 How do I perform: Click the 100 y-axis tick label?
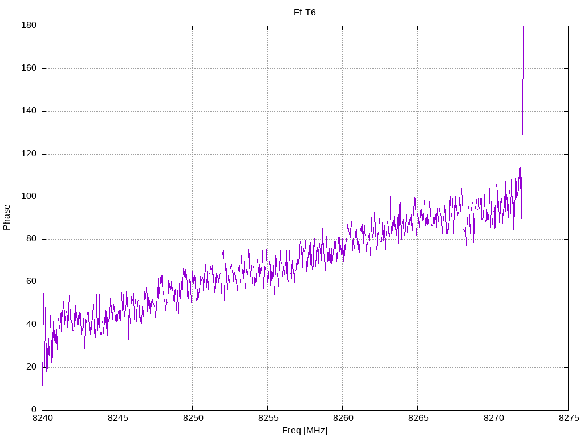(29, 197)
